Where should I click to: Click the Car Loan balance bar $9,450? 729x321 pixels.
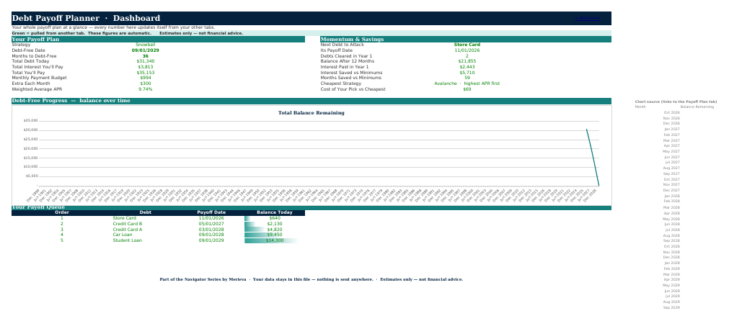275,235
